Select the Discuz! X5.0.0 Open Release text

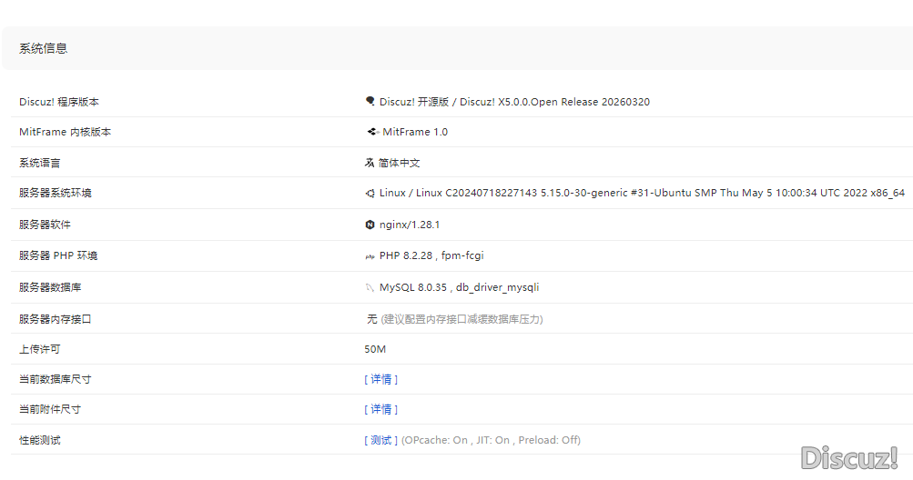tap(514, 102)
